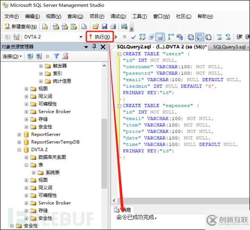This screenshot has width=250, height=230.
Task: Click the query editor horizontal scroll-left arrow
Action: tap(114, 200)
